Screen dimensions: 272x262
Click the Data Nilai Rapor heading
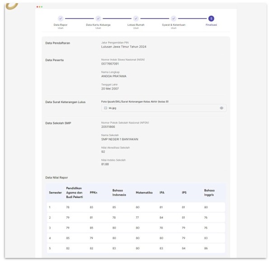tap(57, 178)
